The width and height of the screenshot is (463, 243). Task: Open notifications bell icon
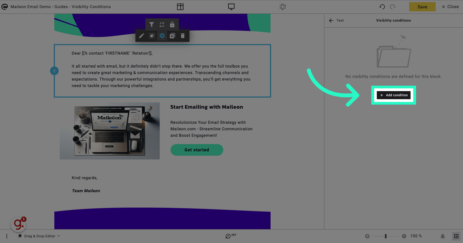point(443,236)
